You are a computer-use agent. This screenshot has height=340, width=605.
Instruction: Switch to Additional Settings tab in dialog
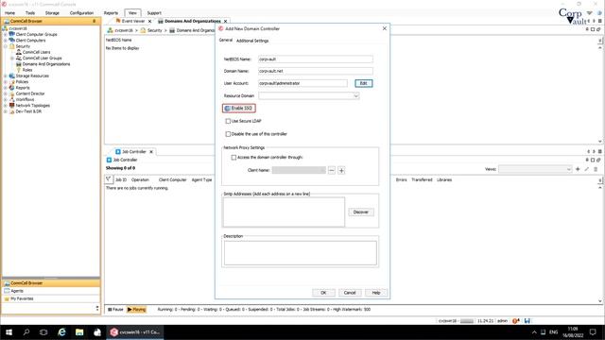[x=252, y=41]
